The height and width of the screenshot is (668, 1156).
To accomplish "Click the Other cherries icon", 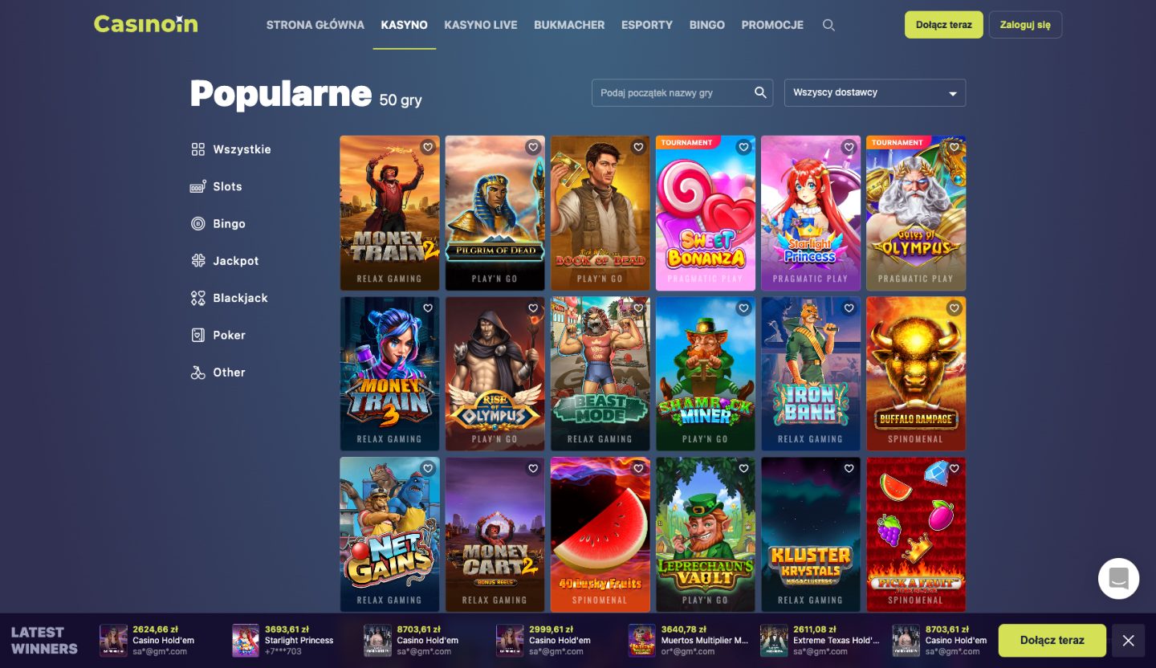I will [x=197, y=373].
